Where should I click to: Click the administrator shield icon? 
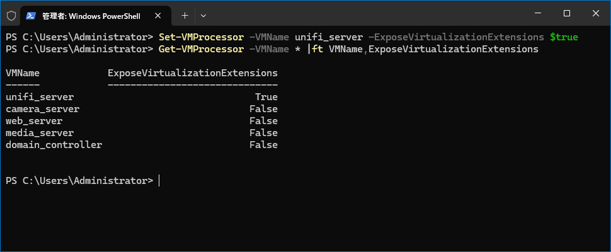pyautogui.click(x=11, y=14)
